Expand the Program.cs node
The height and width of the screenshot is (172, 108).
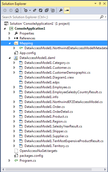[x=10, y=161]
